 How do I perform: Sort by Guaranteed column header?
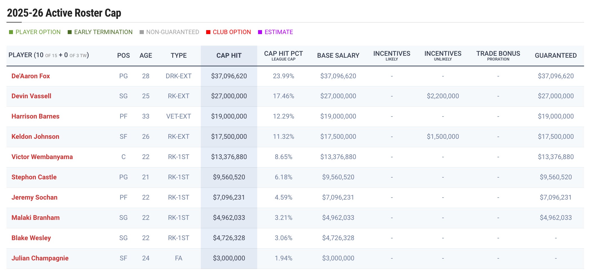pyautogui.click(x=555, y=55)
